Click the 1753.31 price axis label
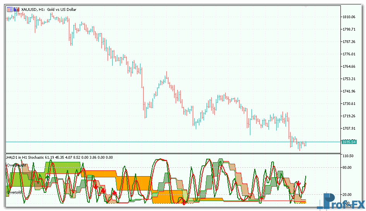366x211 pixels. [x=349, y=79]
